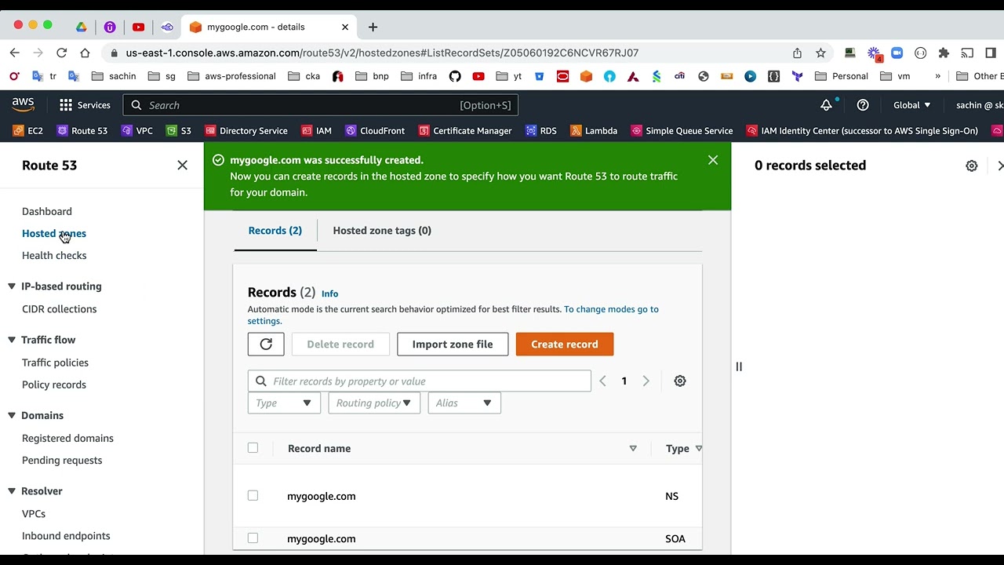Check the mygoogle.com SOA record checkbox

tap(253, 538)
